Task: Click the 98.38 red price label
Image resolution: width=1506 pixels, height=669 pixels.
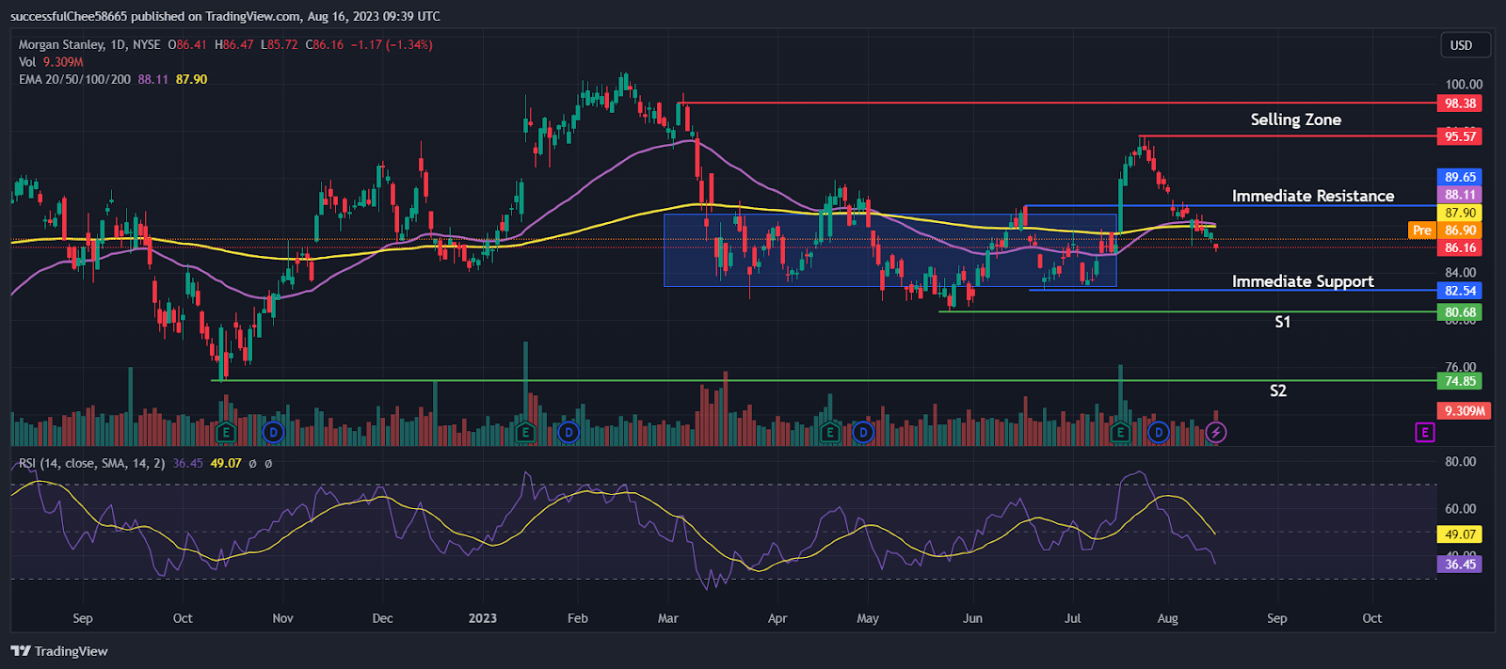Action: (1460, 104)
